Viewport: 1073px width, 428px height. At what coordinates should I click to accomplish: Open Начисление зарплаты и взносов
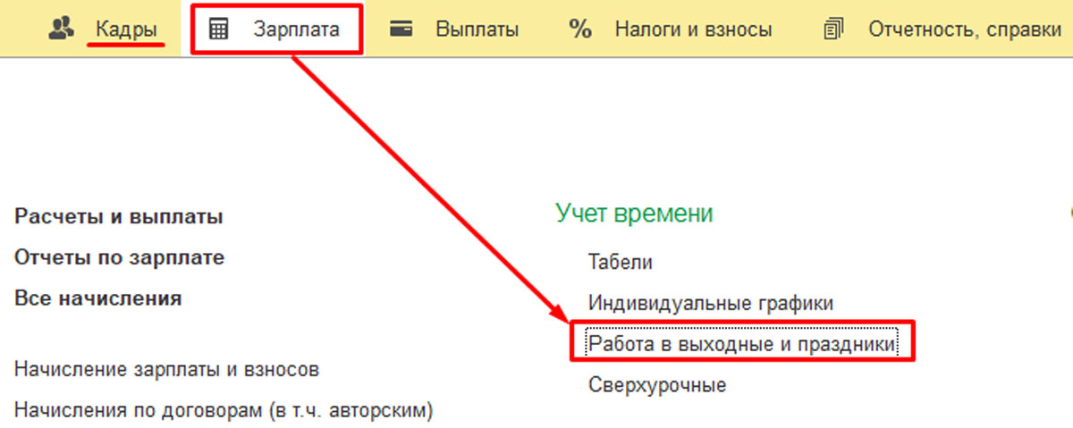167,369
